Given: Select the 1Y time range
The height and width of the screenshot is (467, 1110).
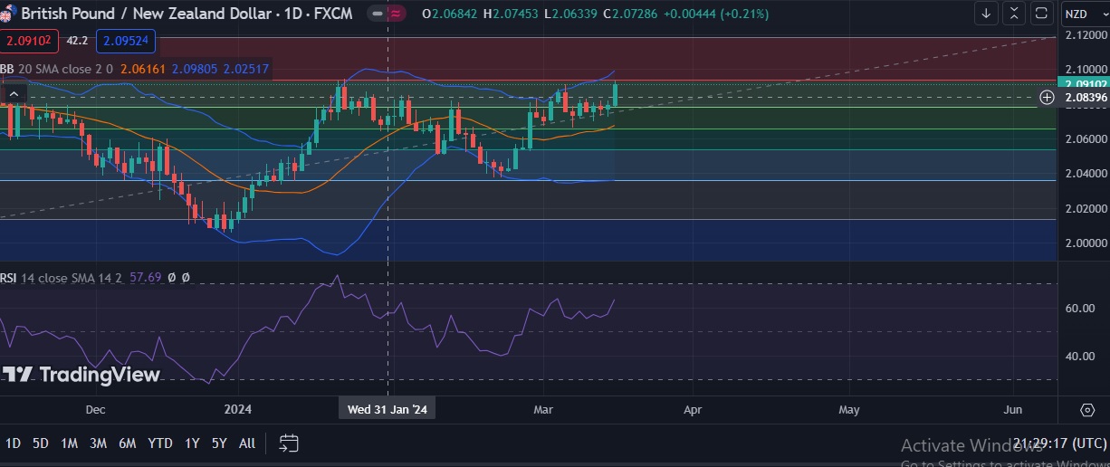Looking at the screenshot, I should pyautogui.click(x=192, y=443).
